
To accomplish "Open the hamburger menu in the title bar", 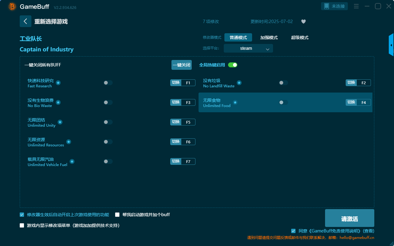I will pyautogui.click(x=356, y=6).
